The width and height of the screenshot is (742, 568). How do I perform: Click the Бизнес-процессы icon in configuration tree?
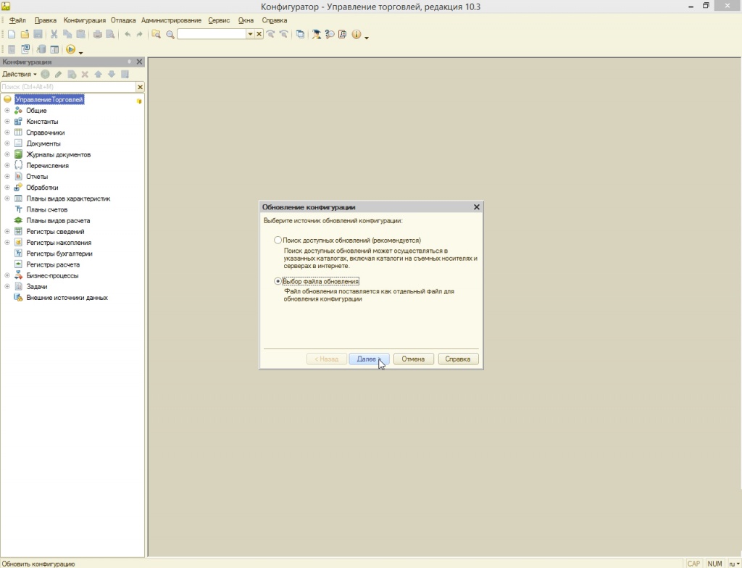tap(19, 275)
